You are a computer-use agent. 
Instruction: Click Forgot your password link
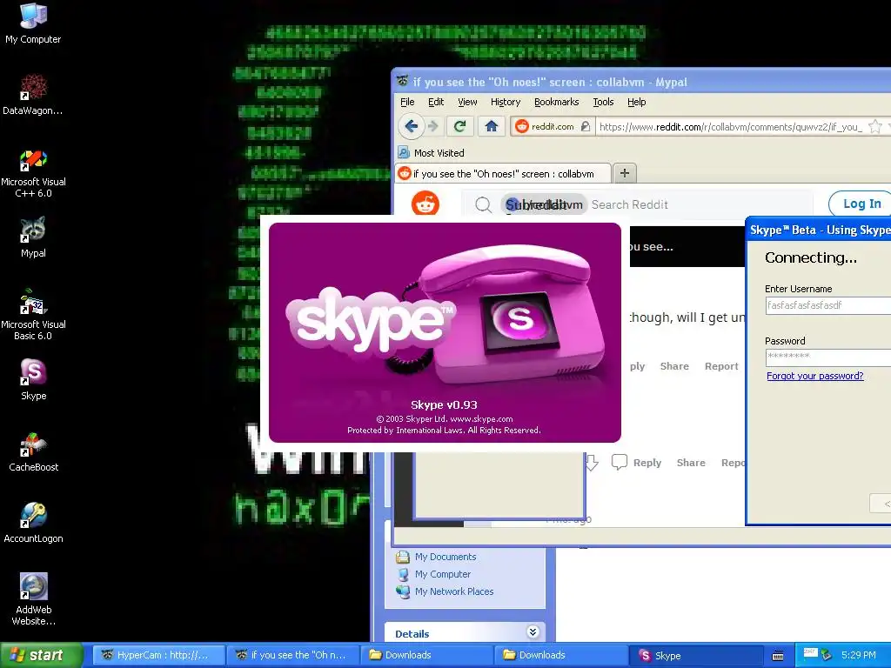814,376
